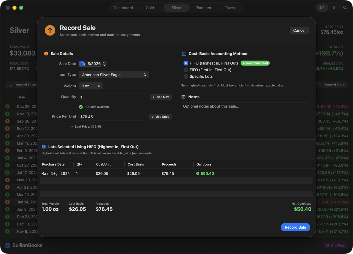Click the Sep 12 row sale icon

tap(7, 128)
